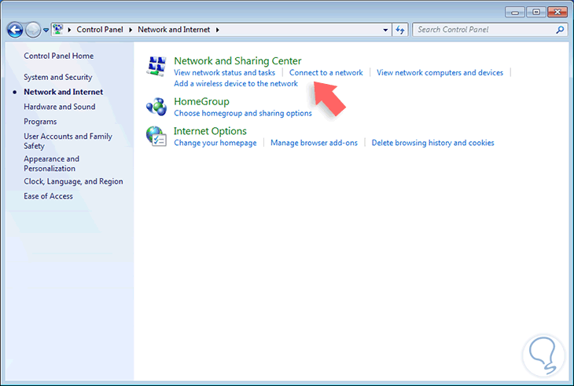Image resolution: width=574 pixels, height=386 pixels.
Task: Open Ease of Access in the sidebar
Action: pyautogui.click(x=48, y=196)
